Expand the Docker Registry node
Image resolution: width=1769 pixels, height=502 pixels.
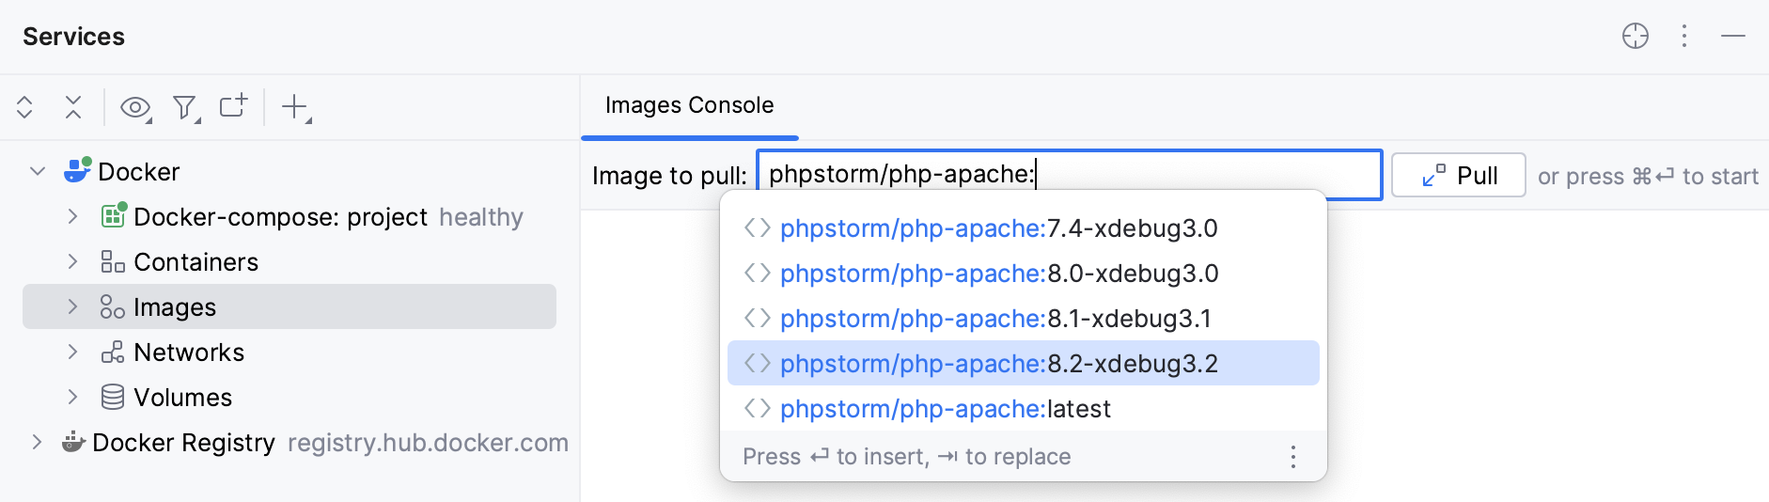[x=37, y=443]
